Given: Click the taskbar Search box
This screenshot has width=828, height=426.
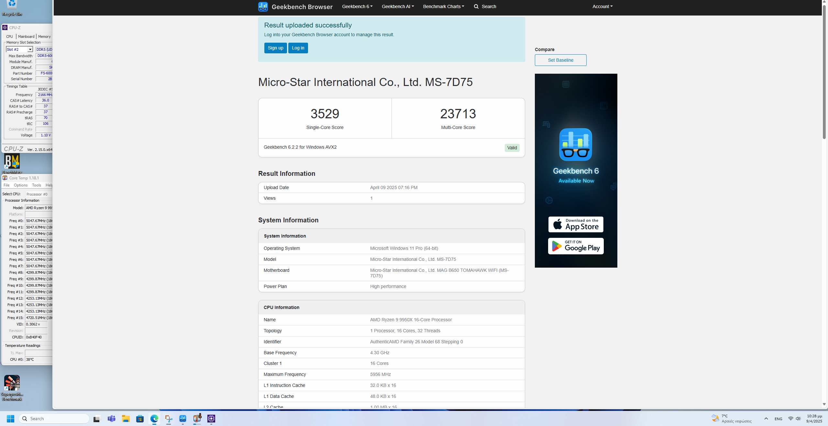Looking at the screenshot, I should (54, 419).
